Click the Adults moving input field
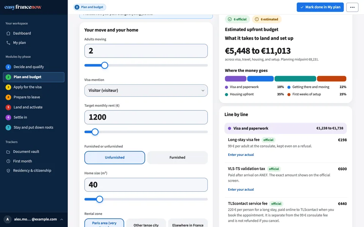This screenshot has width=364, height=227. (x=146, y=51)
